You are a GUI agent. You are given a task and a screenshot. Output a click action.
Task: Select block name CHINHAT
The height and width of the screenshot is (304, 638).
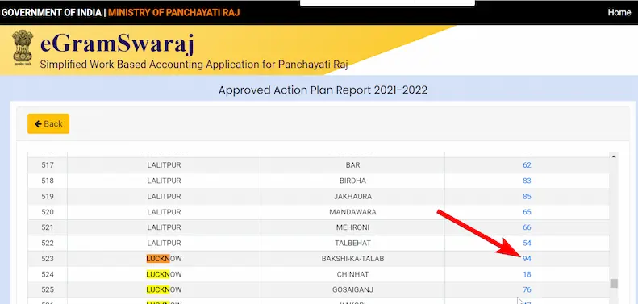click(352, 275)
